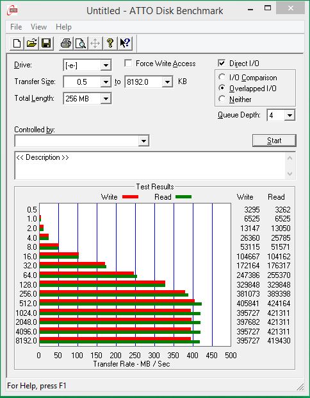The height and width of the screenshot is (398, 310).
Task: Click the yellow question mark About icon
Action: pyautogui.click(x=110, y=43)
